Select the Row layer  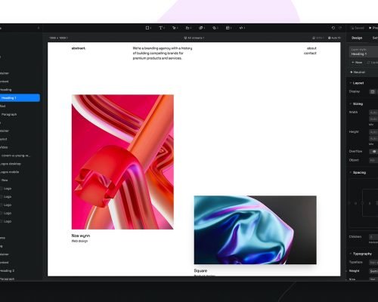click(x=5, y=180)
